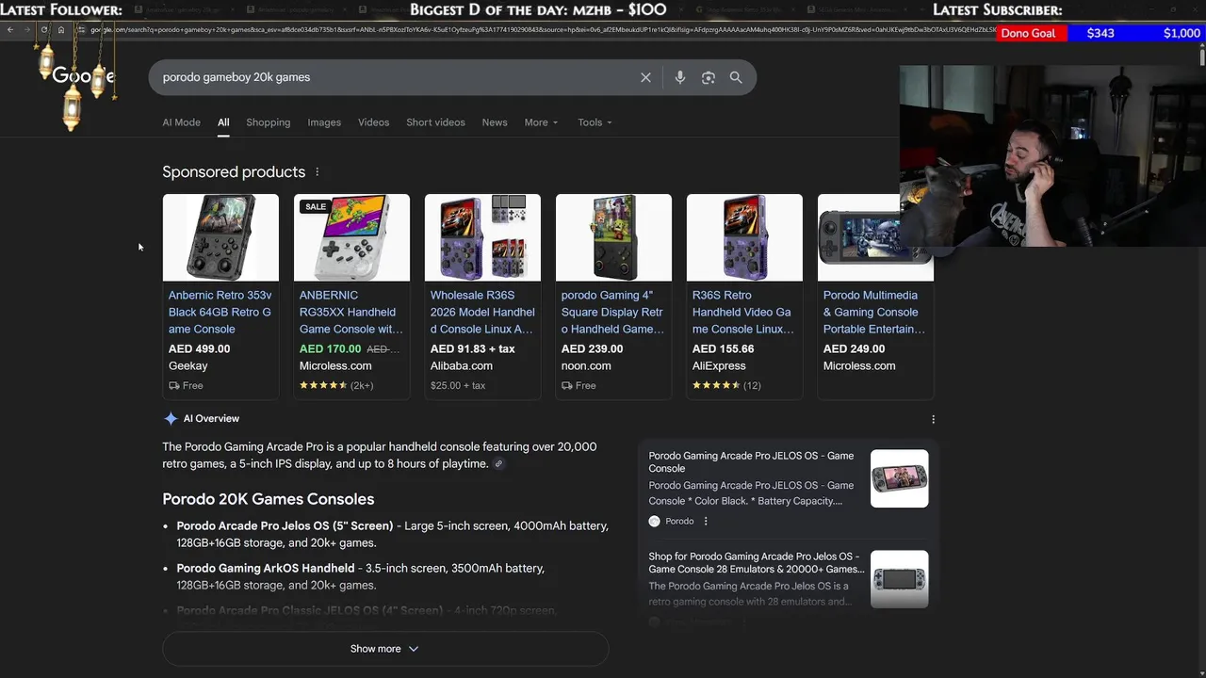Switch to Videos results tab

coord(373,122)
